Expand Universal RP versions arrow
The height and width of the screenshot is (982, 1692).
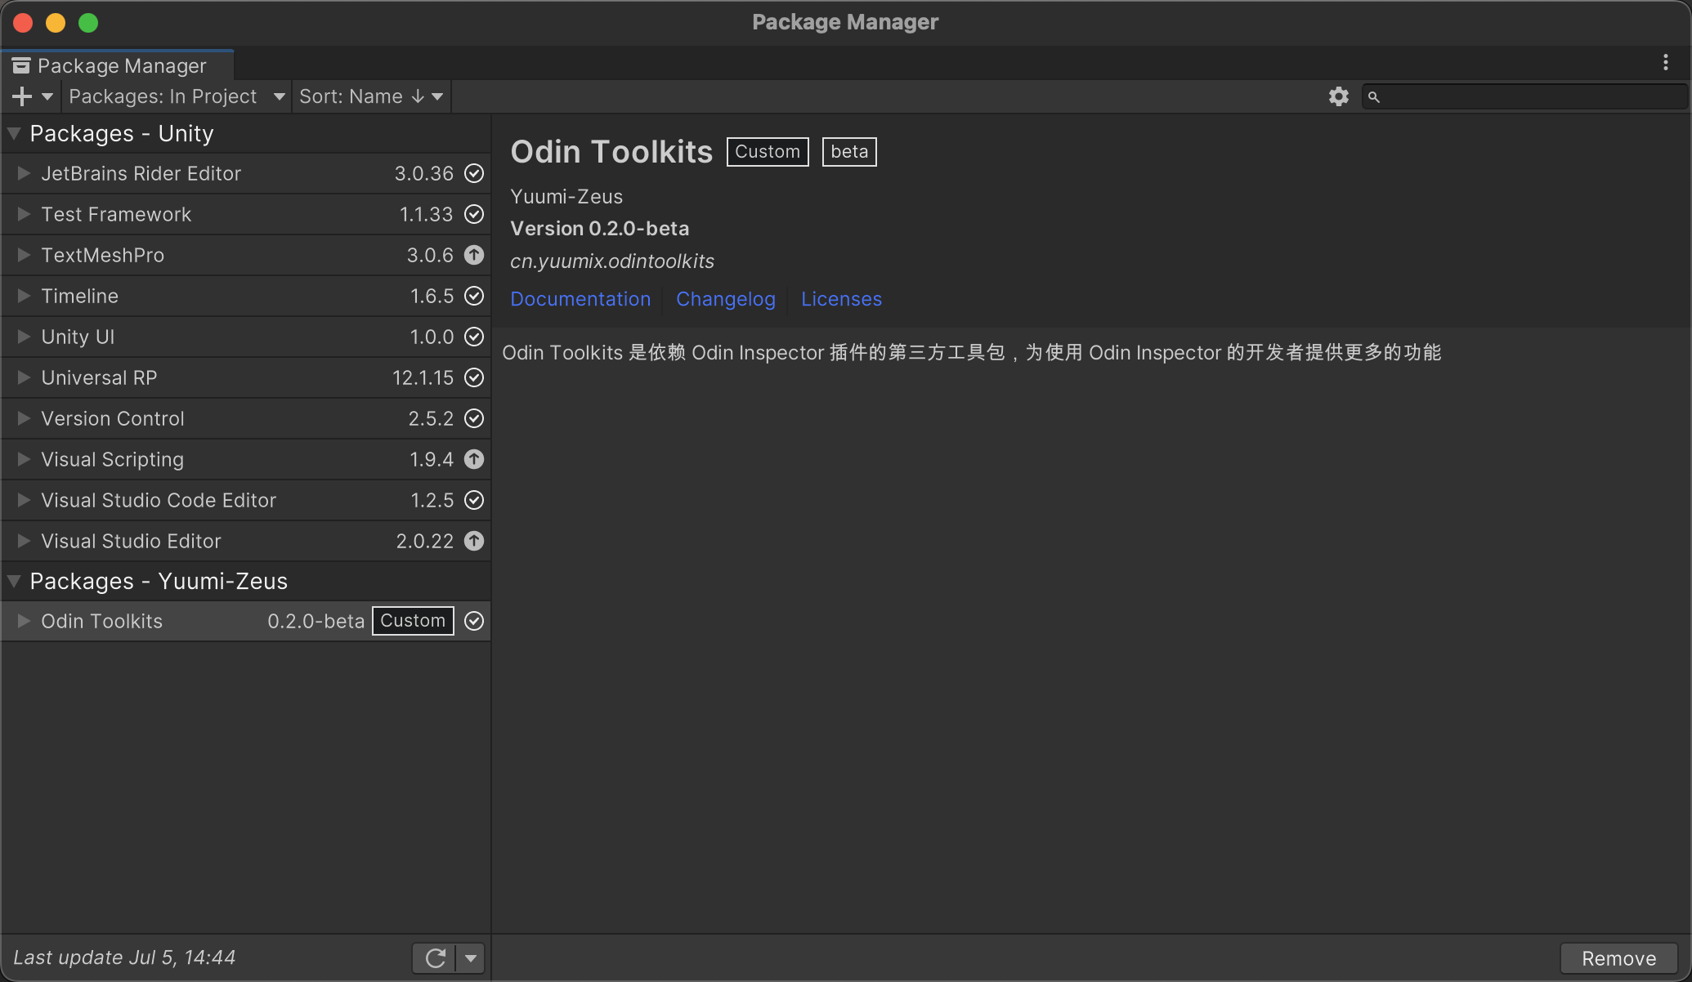24,377
